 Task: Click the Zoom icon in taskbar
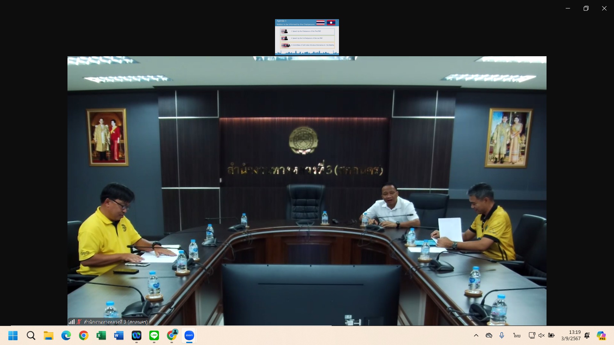[x=189, y=335]
